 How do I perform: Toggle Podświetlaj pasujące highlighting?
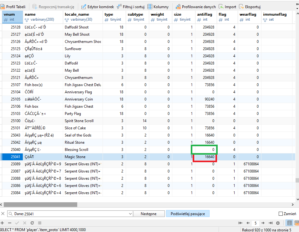pyautogui.click(x=188, y=214)
